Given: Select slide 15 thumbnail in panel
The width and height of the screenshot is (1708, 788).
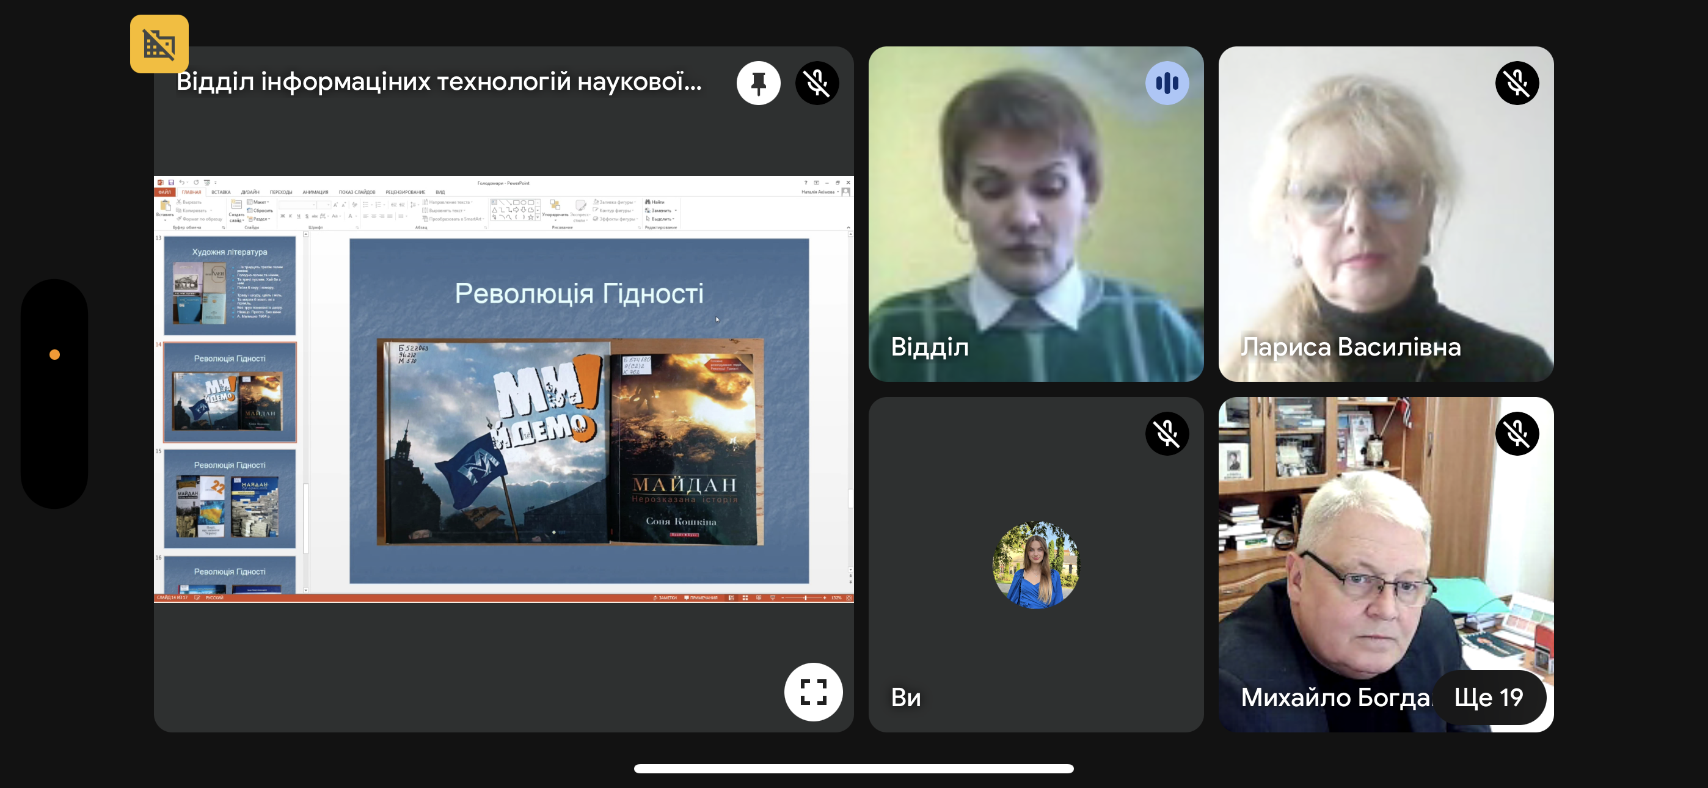Looking at the screenshot, I should pos(230,499).
